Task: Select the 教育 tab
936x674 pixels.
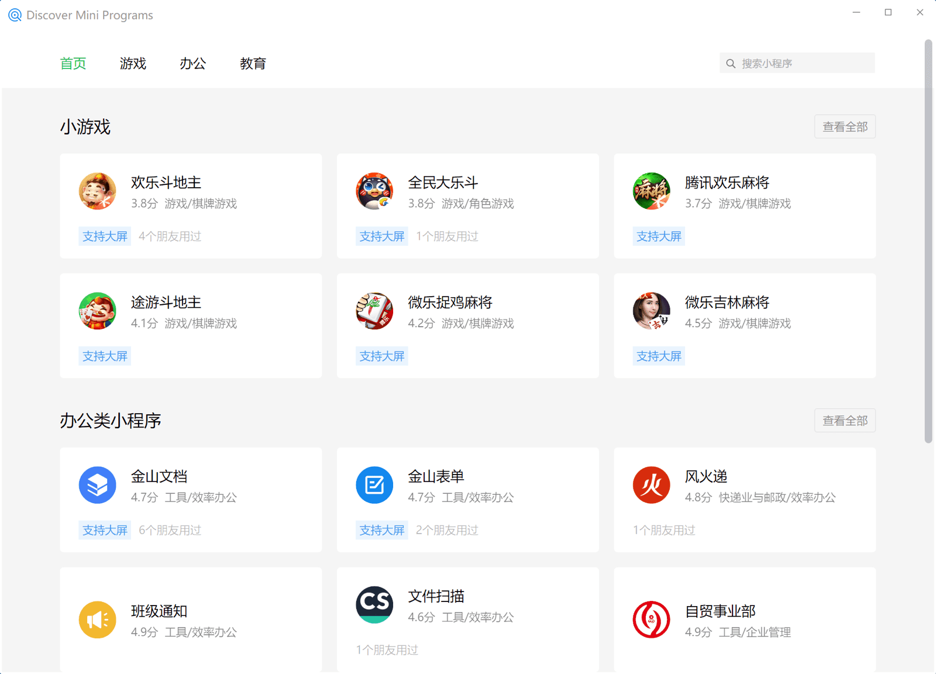Action: coord(253,64)
